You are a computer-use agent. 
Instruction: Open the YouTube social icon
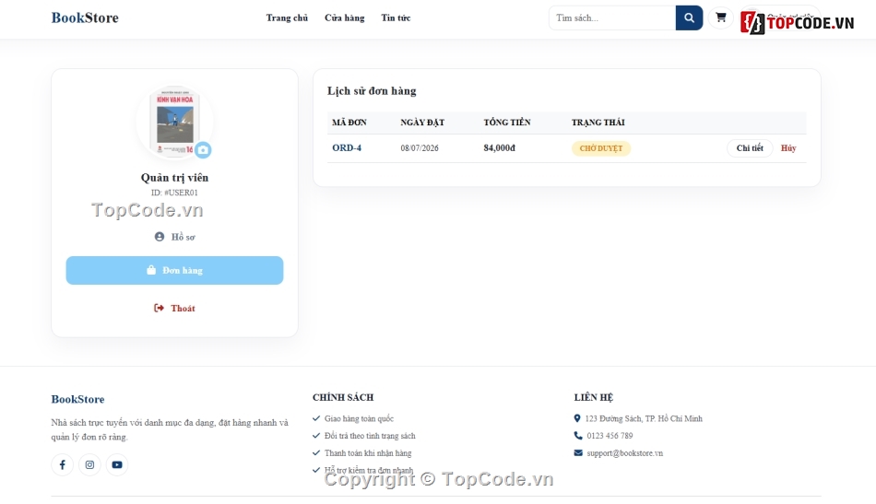pyautogui.click(x=117, y=464)
